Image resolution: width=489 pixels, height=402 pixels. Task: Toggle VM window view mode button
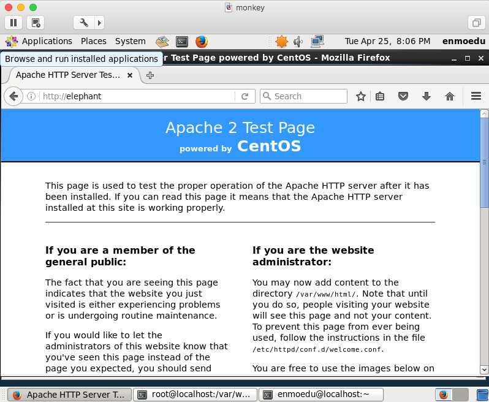point(476,23)
